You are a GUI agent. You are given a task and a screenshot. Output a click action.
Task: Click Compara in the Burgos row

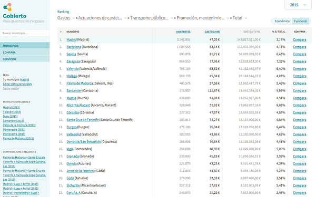tap(300, 127)
